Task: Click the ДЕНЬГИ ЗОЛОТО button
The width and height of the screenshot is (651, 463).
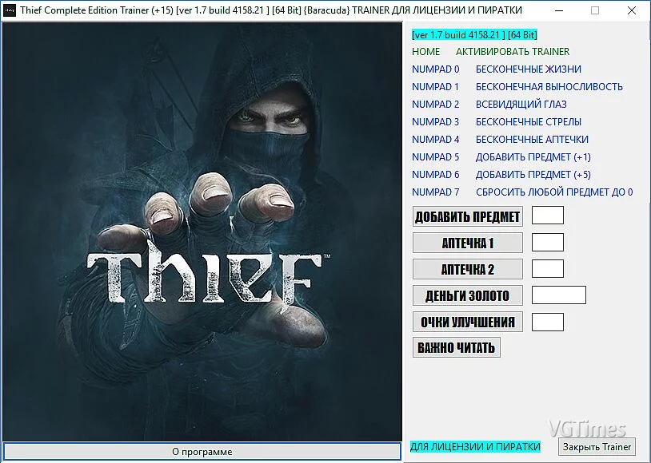Action: click(x=468, y=295)
